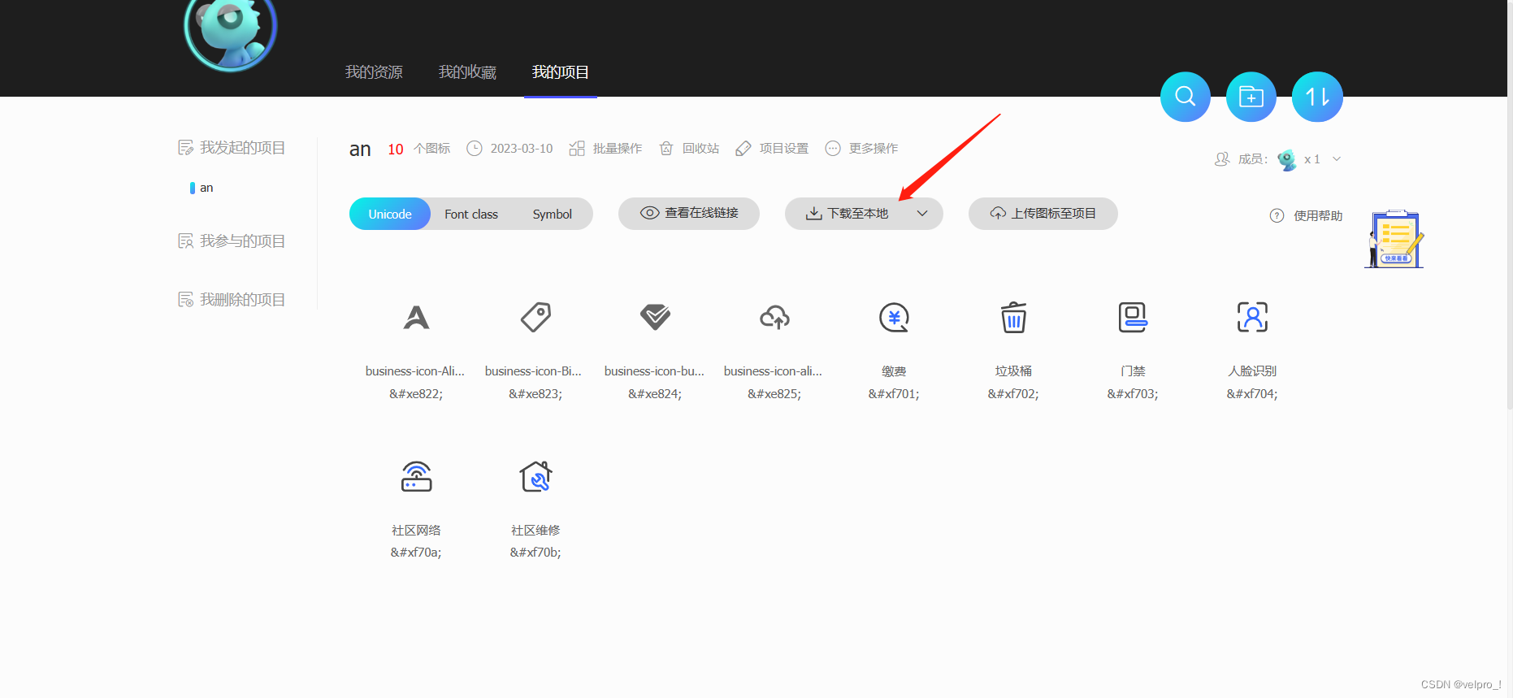Click the member avatar next to 成员

click(1286, 159)
